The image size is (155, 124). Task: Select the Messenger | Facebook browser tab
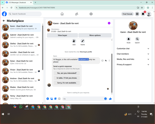19,2
